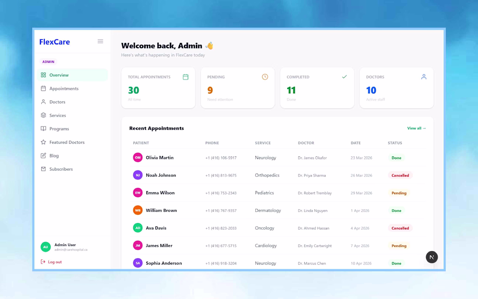The width and height of the screenshot is (478, 299).
Task: Click Done status for William Brown
Action: (396, 210)
